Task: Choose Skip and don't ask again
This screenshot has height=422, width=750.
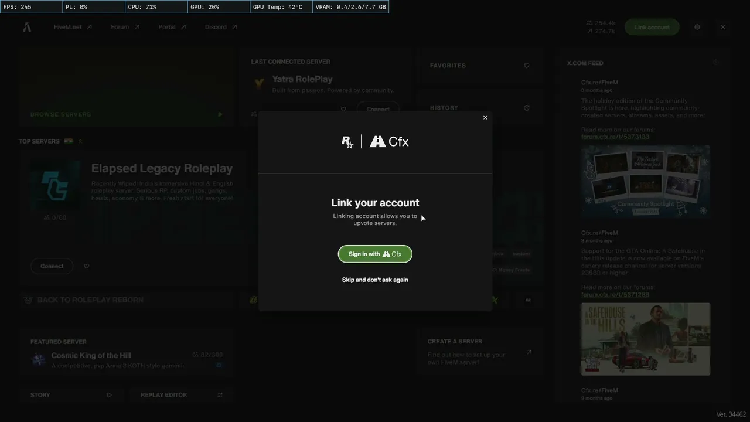Action: pos(375,280)
